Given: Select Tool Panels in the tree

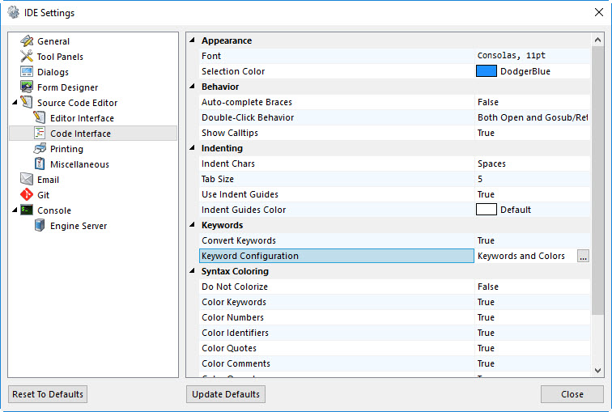Looking at the screenshot, I should [x=60, y=57].
